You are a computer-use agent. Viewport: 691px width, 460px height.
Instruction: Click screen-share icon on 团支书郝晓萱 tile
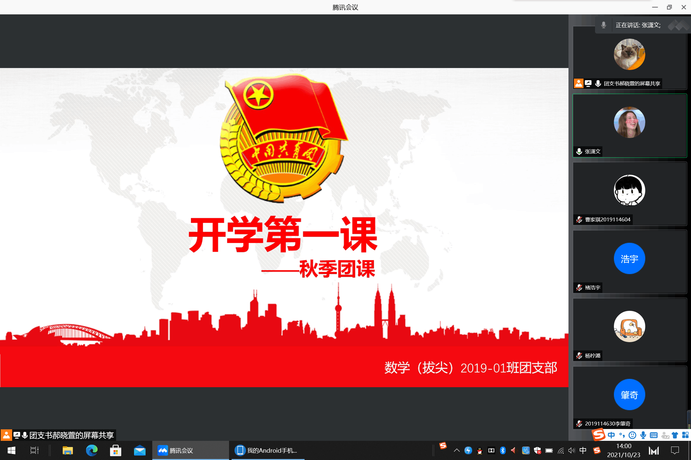(588, 83)
